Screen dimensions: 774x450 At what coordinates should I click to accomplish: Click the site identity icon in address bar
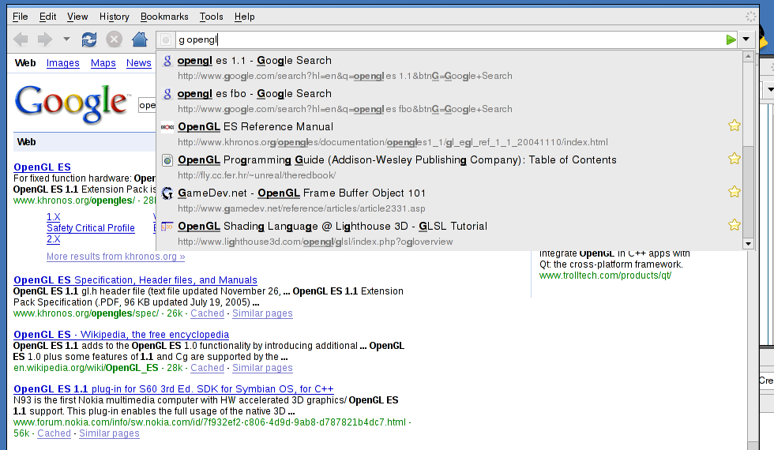167,40
